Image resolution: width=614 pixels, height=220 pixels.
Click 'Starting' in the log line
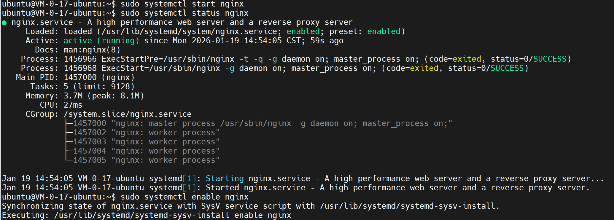225,178
